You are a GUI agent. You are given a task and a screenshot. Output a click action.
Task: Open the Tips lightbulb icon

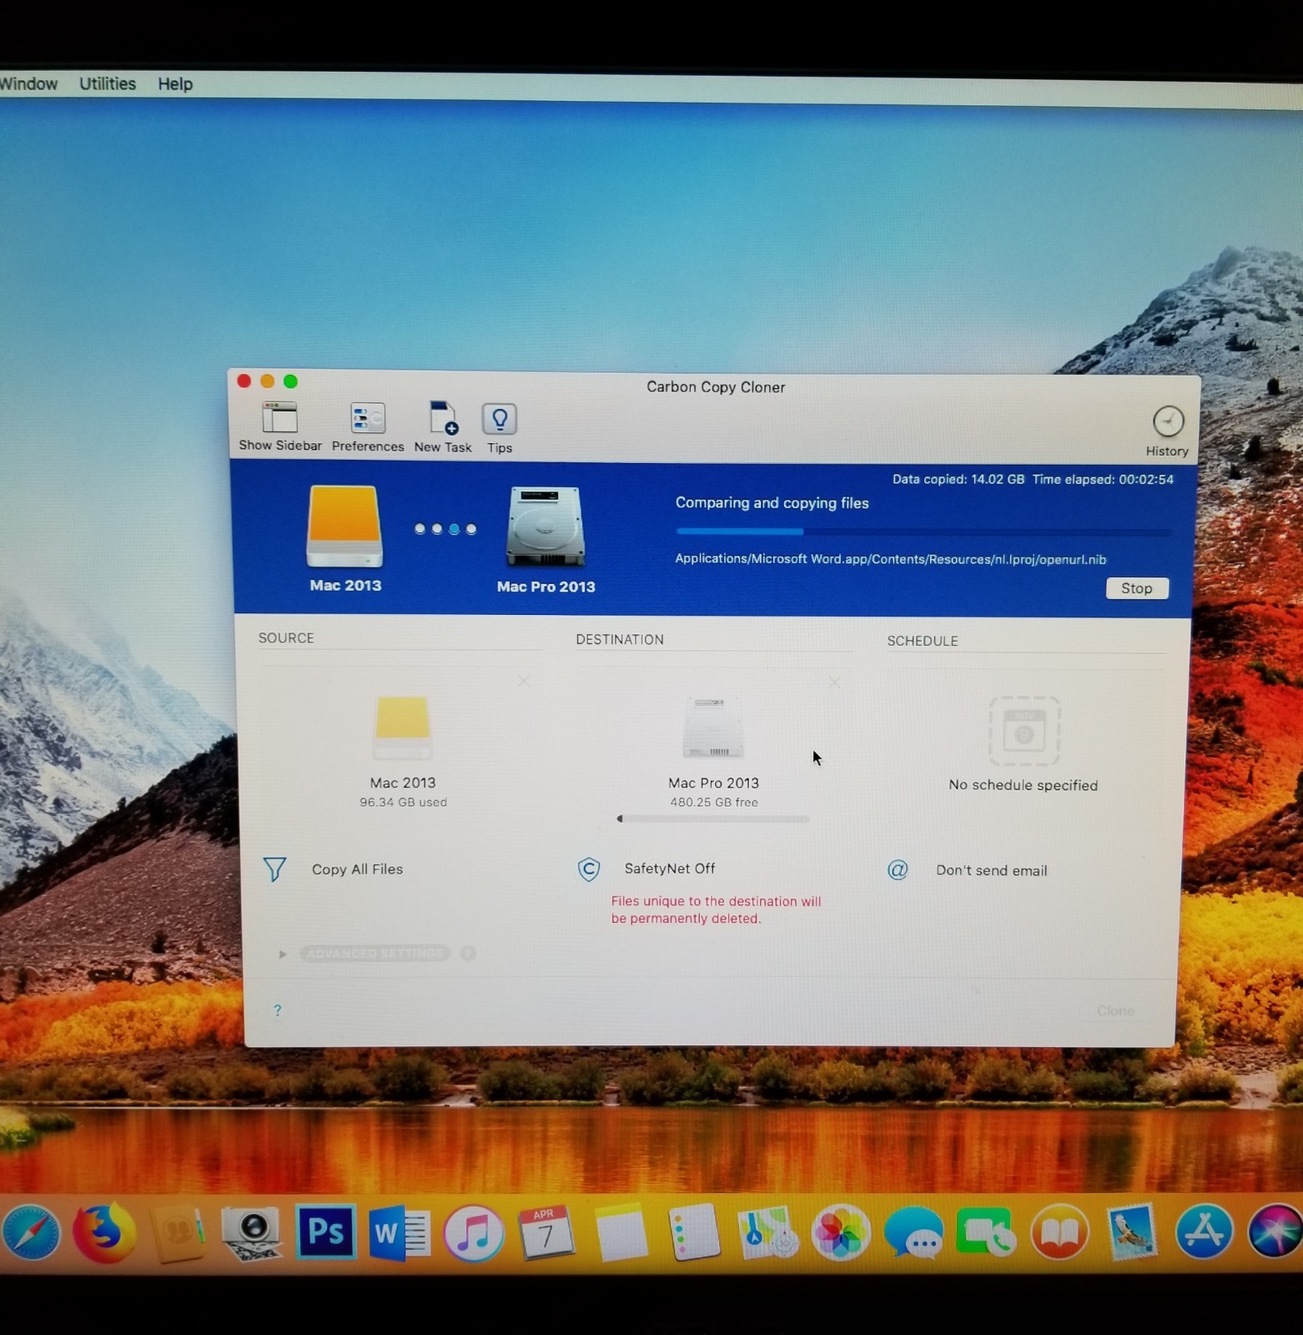[x=499, y=419]
